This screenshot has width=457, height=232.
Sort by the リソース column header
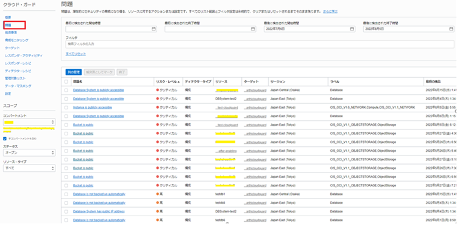click(221, 82)
